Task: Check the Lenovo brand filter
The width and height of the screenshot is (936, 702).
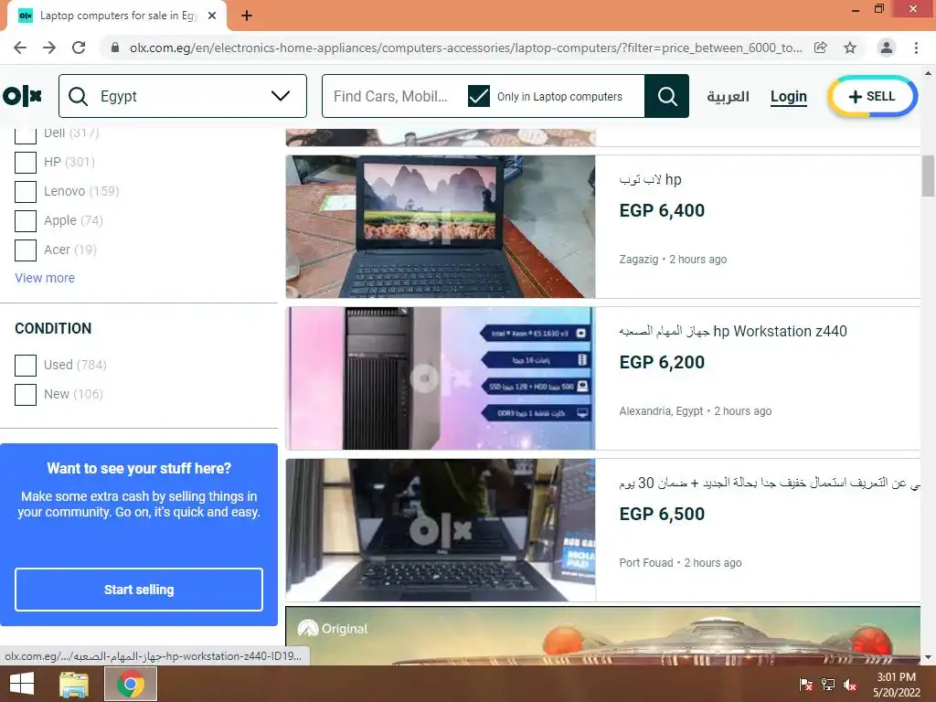Action: 26,192
